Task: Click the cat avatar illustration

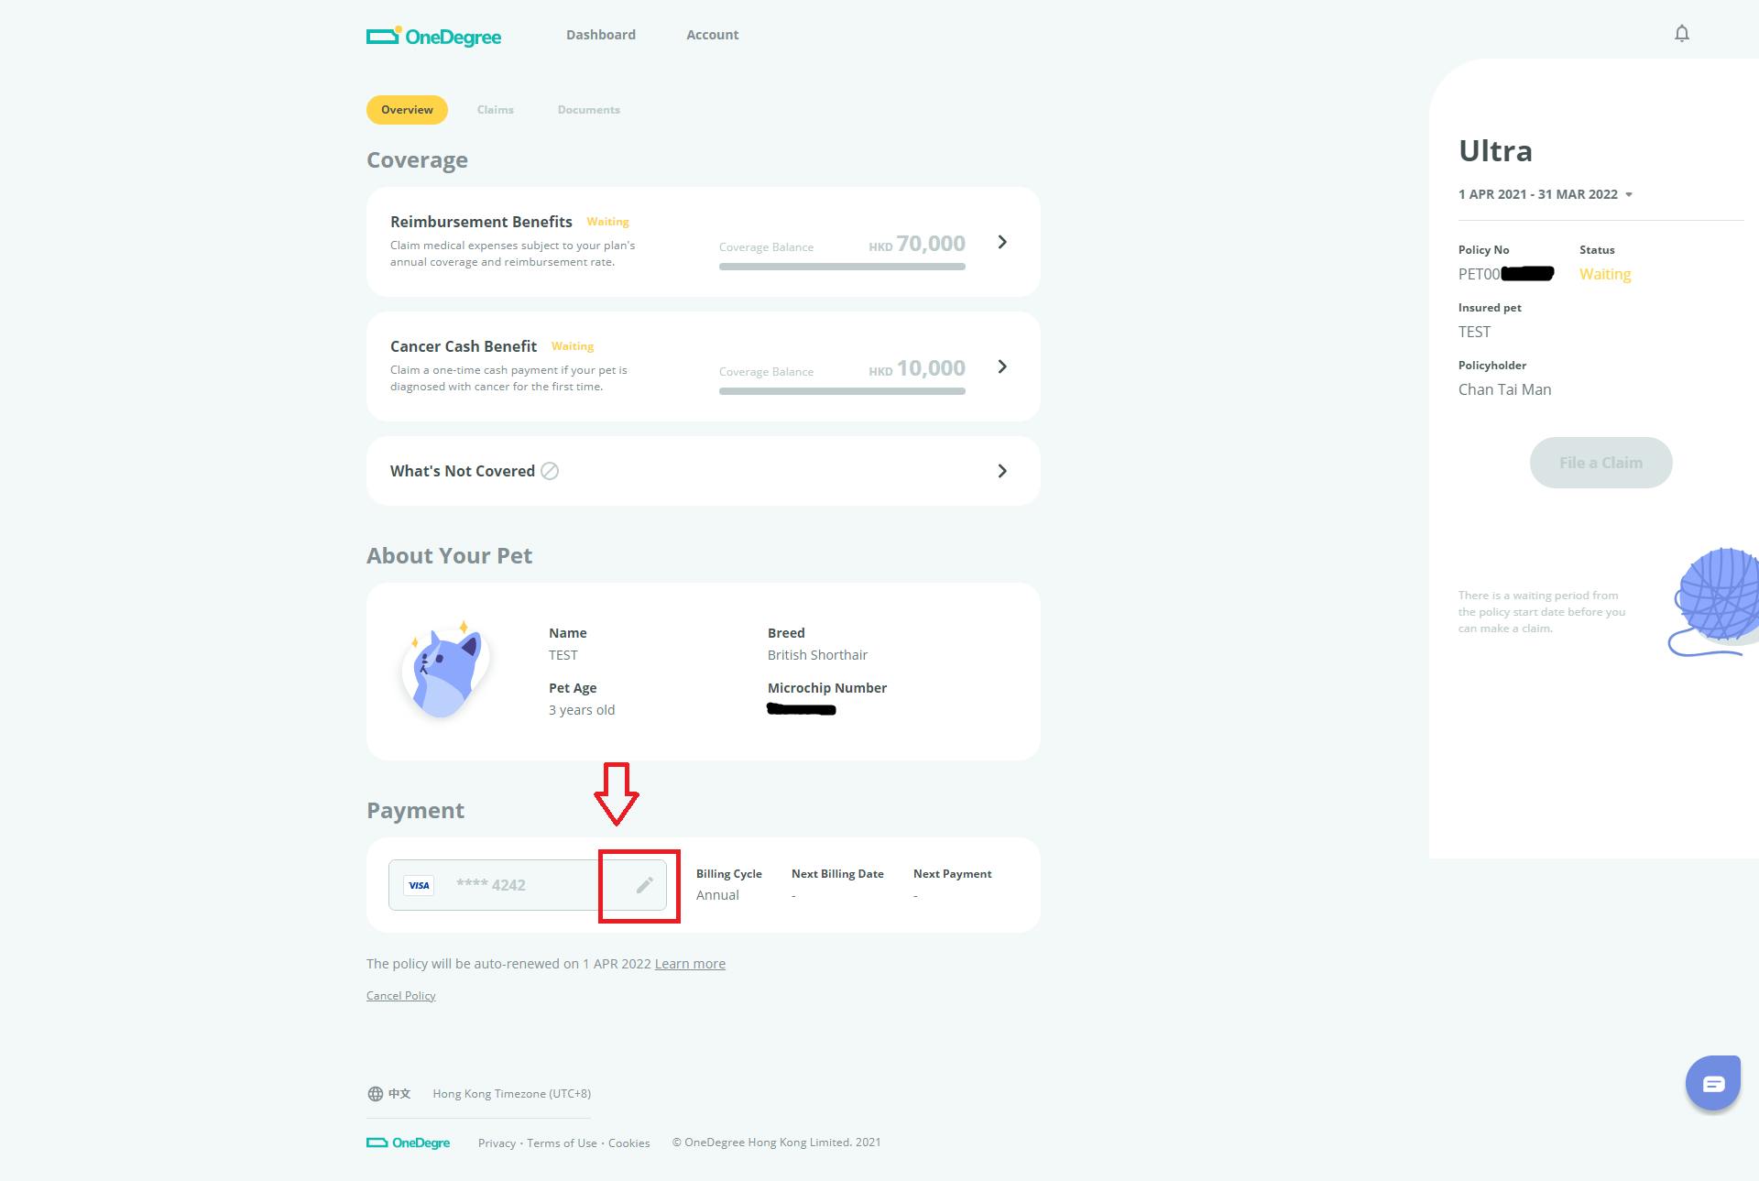Action: click(445, 669)
